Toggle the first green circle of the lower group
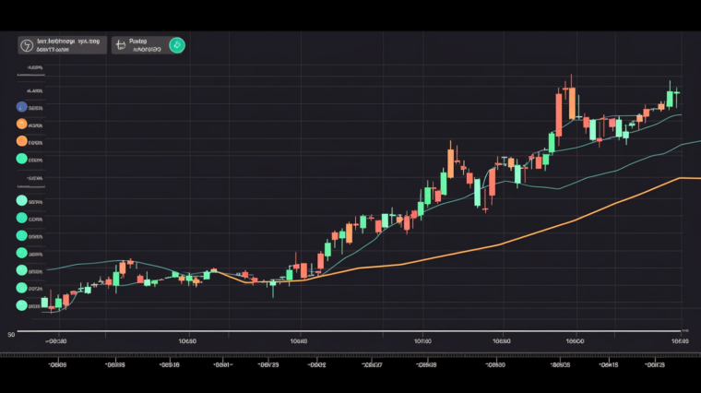This screenshot has height=393, width=701. pyautogui.click(x=22, y=200)
